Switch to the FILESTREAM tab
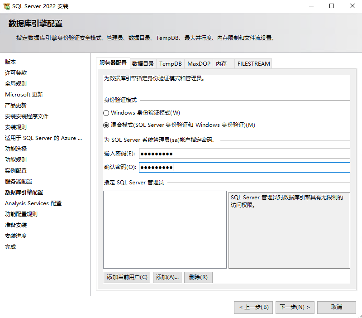362x318 pixels. pos(253,63)
